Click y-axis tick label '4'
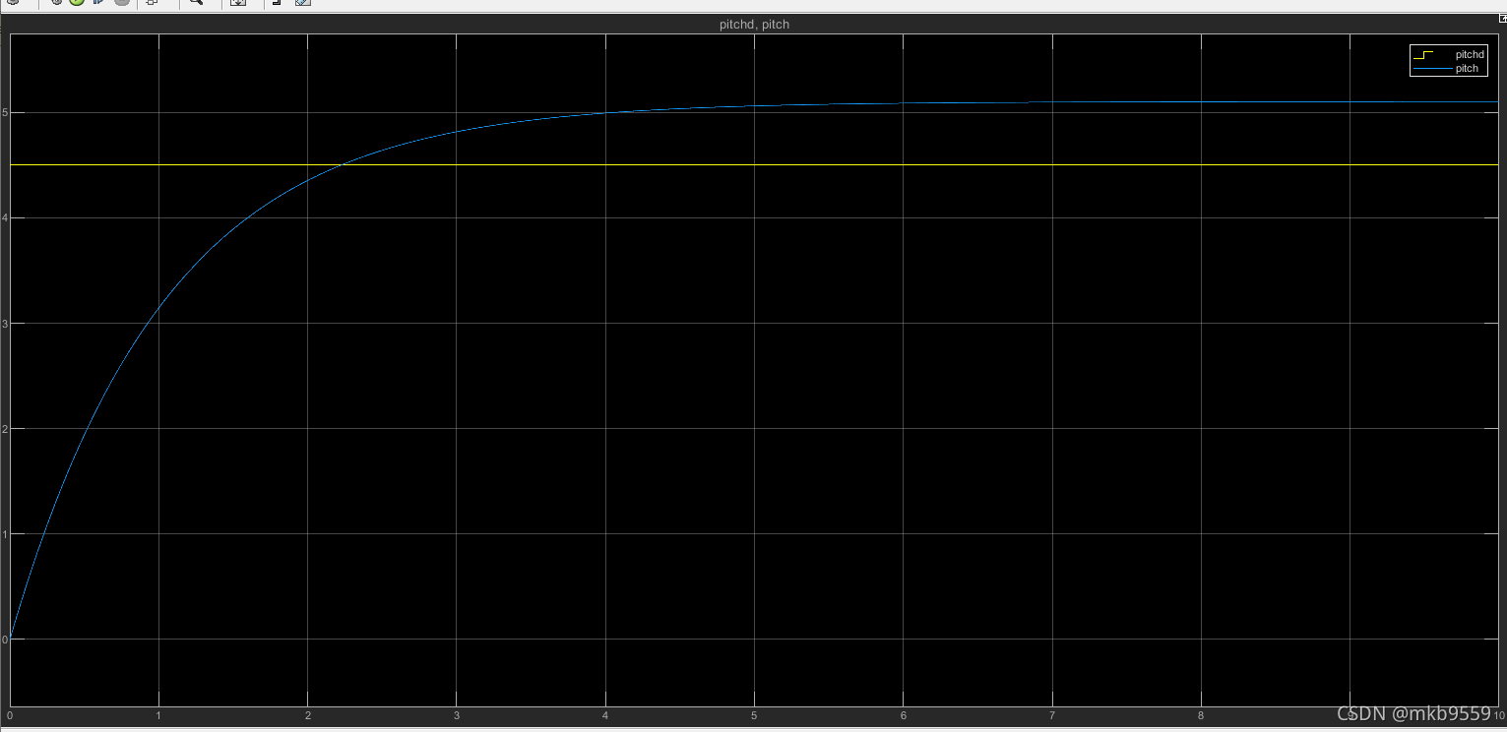 [x=4, y=217]
